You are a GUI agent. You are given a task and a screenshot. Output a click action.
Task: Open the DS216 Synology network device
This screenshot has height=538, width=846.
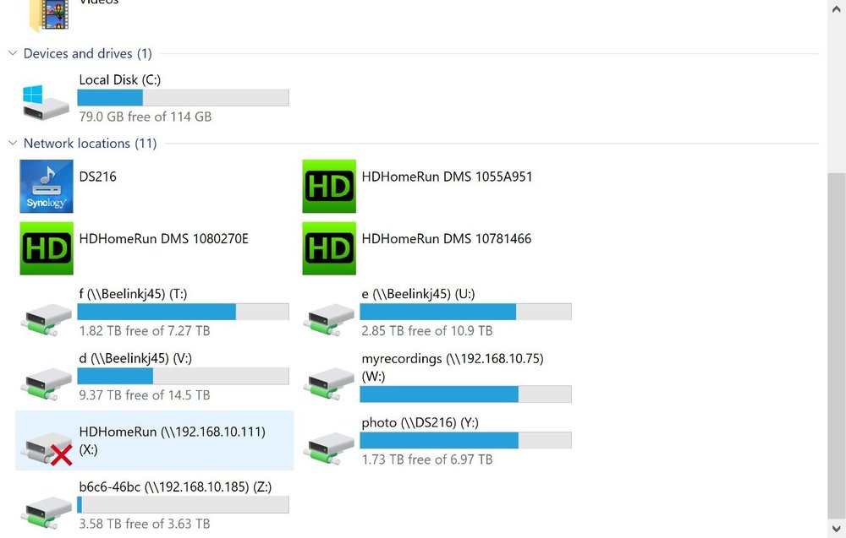coord(46,186)
